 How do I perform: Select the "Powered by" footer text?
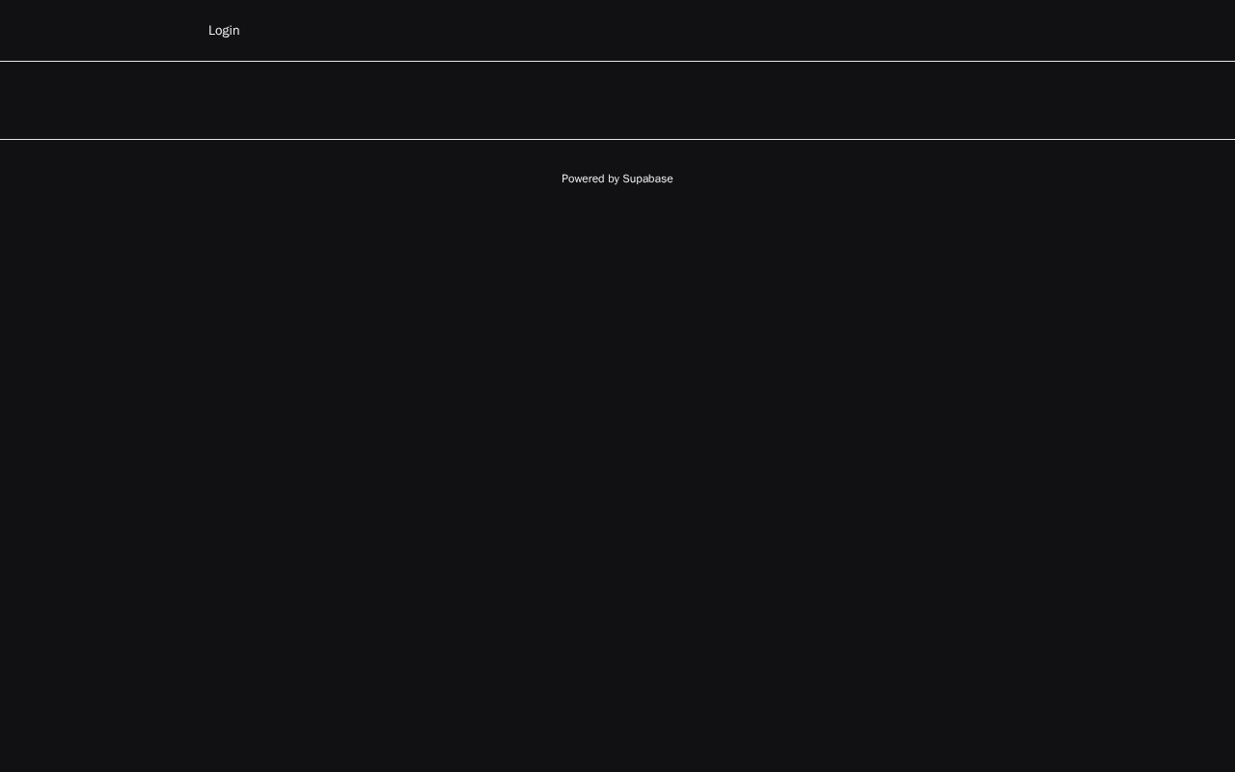590,179
